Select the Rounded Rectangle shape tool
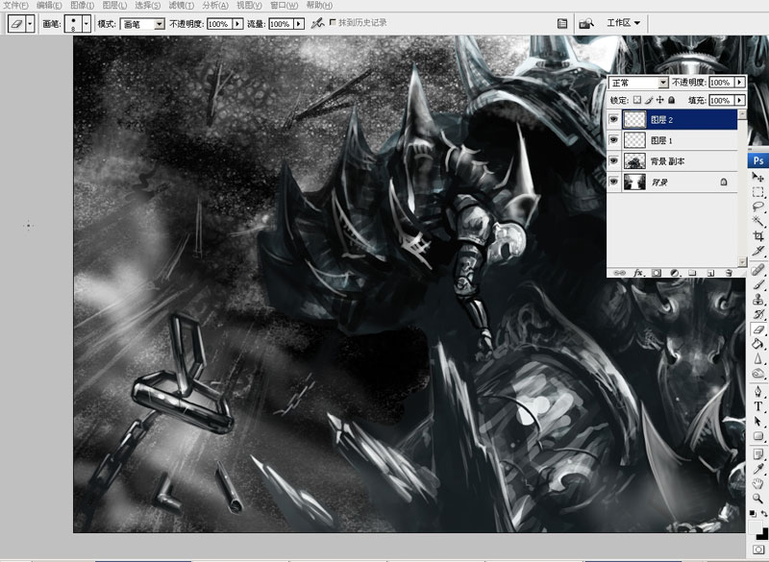Viewport: 769px width, 562px height. [758, 436]
